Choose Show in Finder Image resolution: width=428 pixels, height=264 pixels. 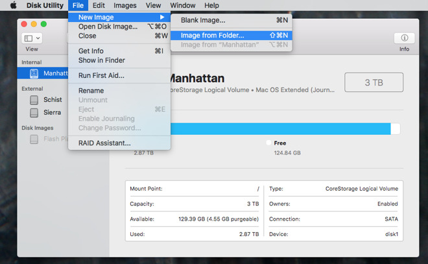coord(119,60)
